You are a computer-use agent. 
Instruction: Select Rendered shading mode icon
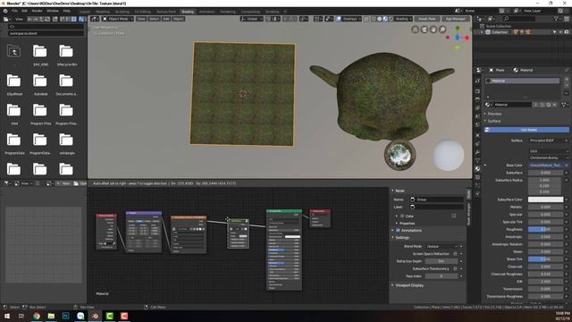click(x=391, y=19)
